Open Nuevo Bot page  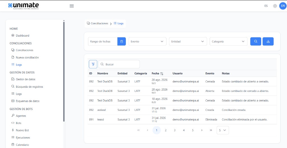pos(22,130)
